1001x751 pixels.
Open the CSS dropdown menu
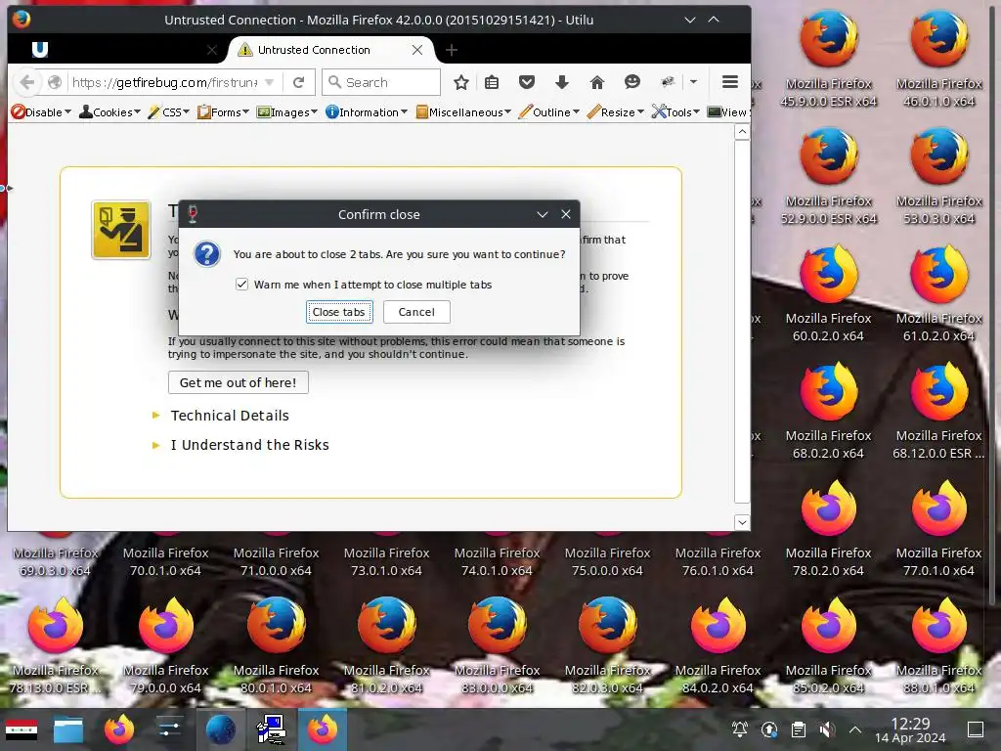click(168, 112)
